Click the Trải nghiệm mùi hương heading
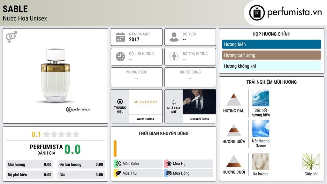 click(271, 82)
